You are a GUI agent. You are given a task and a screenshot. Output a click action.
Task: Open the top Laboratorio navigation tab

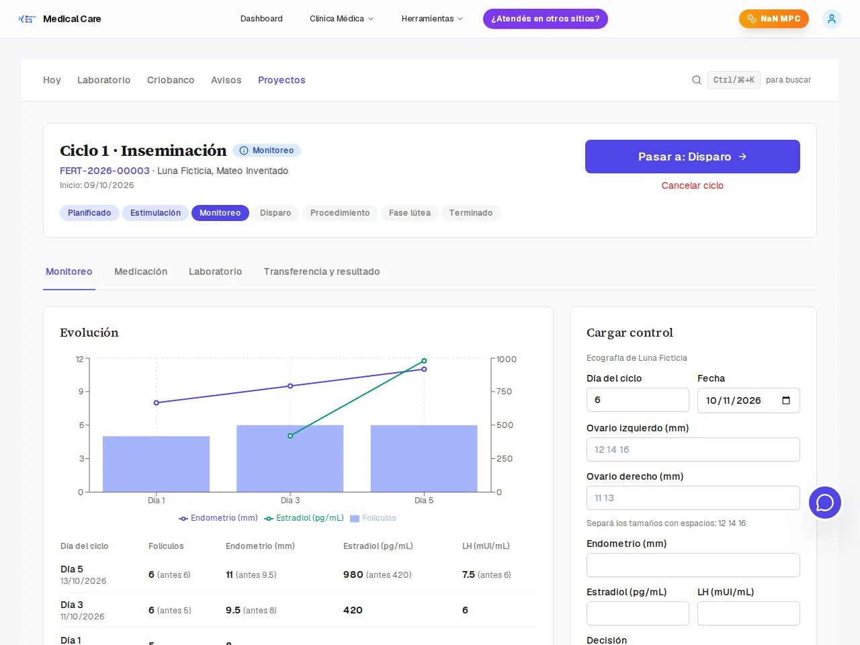click(x=104, y=80)
